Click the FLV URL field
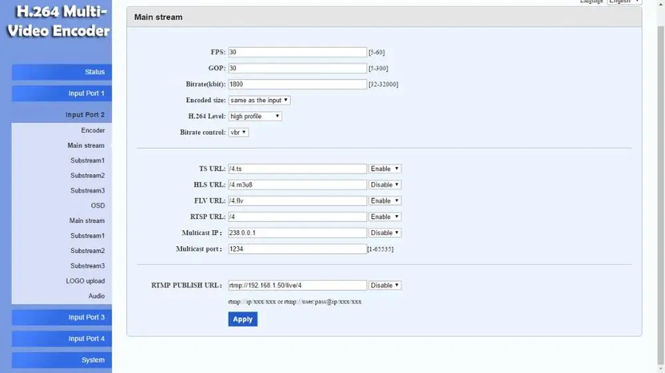 point(297,200)
